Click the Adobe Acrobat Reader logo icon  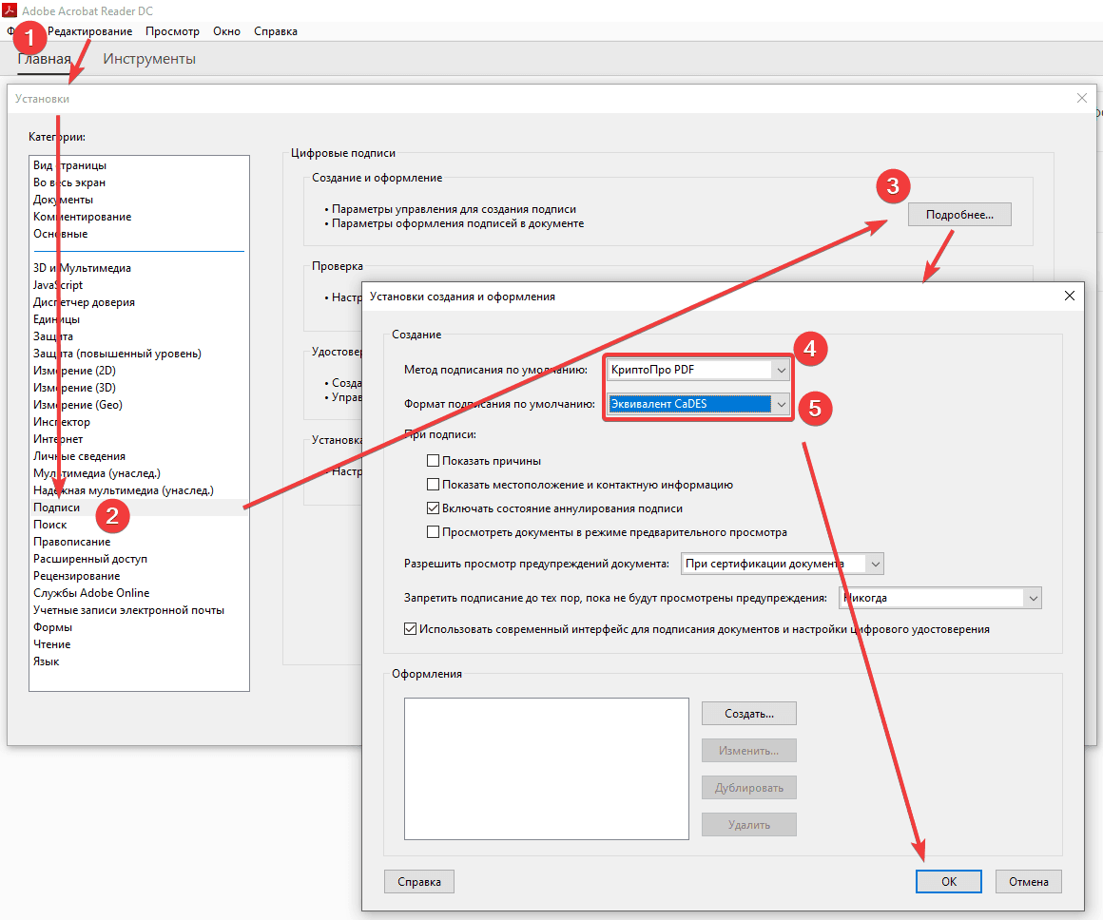coord(10,10)
